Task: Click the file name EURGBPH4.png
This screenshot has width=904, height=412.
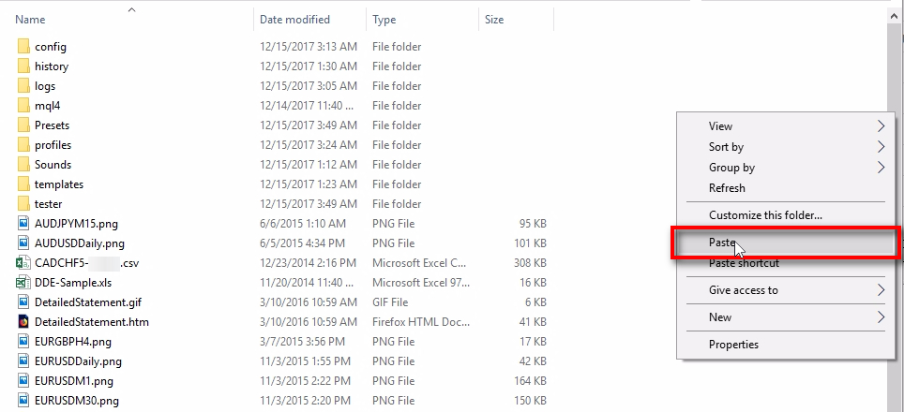Action: click(72, 341)
